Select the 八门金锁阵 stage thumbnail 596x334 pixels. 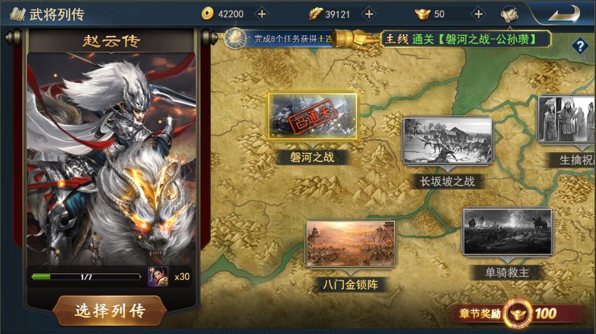tap(351, 244)
